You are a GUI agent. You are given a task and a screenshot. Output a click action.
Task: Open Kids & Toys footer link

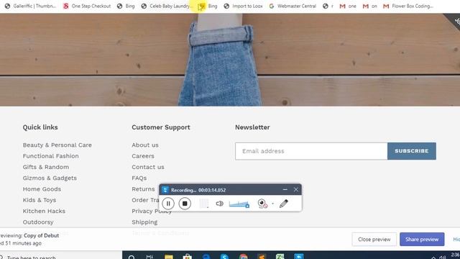coord(40,200)
